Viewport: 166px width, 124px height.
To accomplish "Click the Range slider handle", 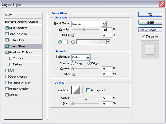I will [86, 98].
